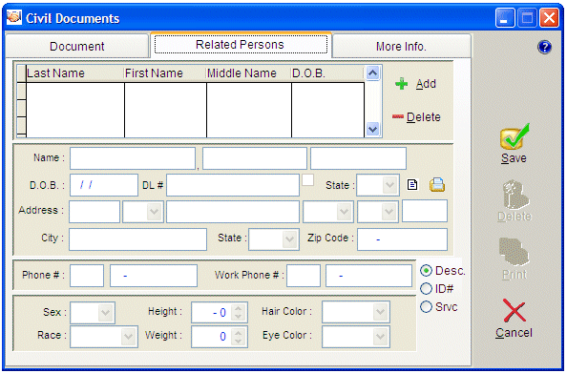Image resolution: width=567 pixels, height=373 pixels.
Task: Switch to the Document tab
Action: (77, 46)
